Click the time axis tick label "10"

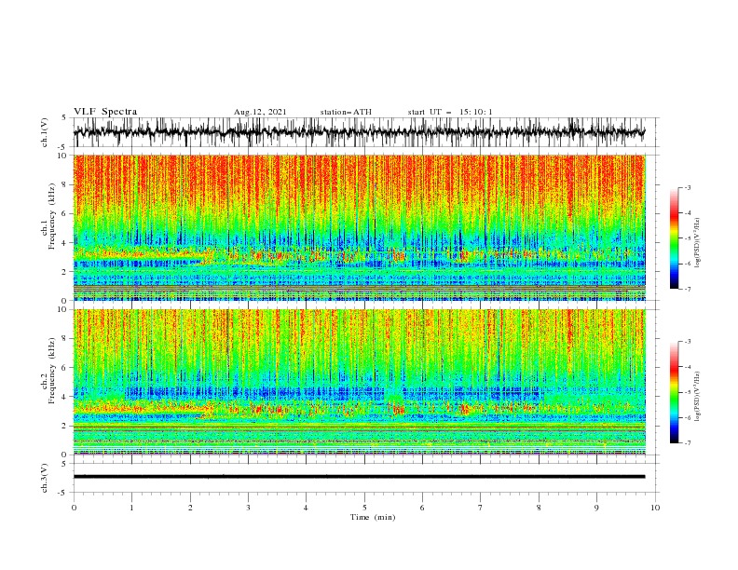tap(655, 508)
